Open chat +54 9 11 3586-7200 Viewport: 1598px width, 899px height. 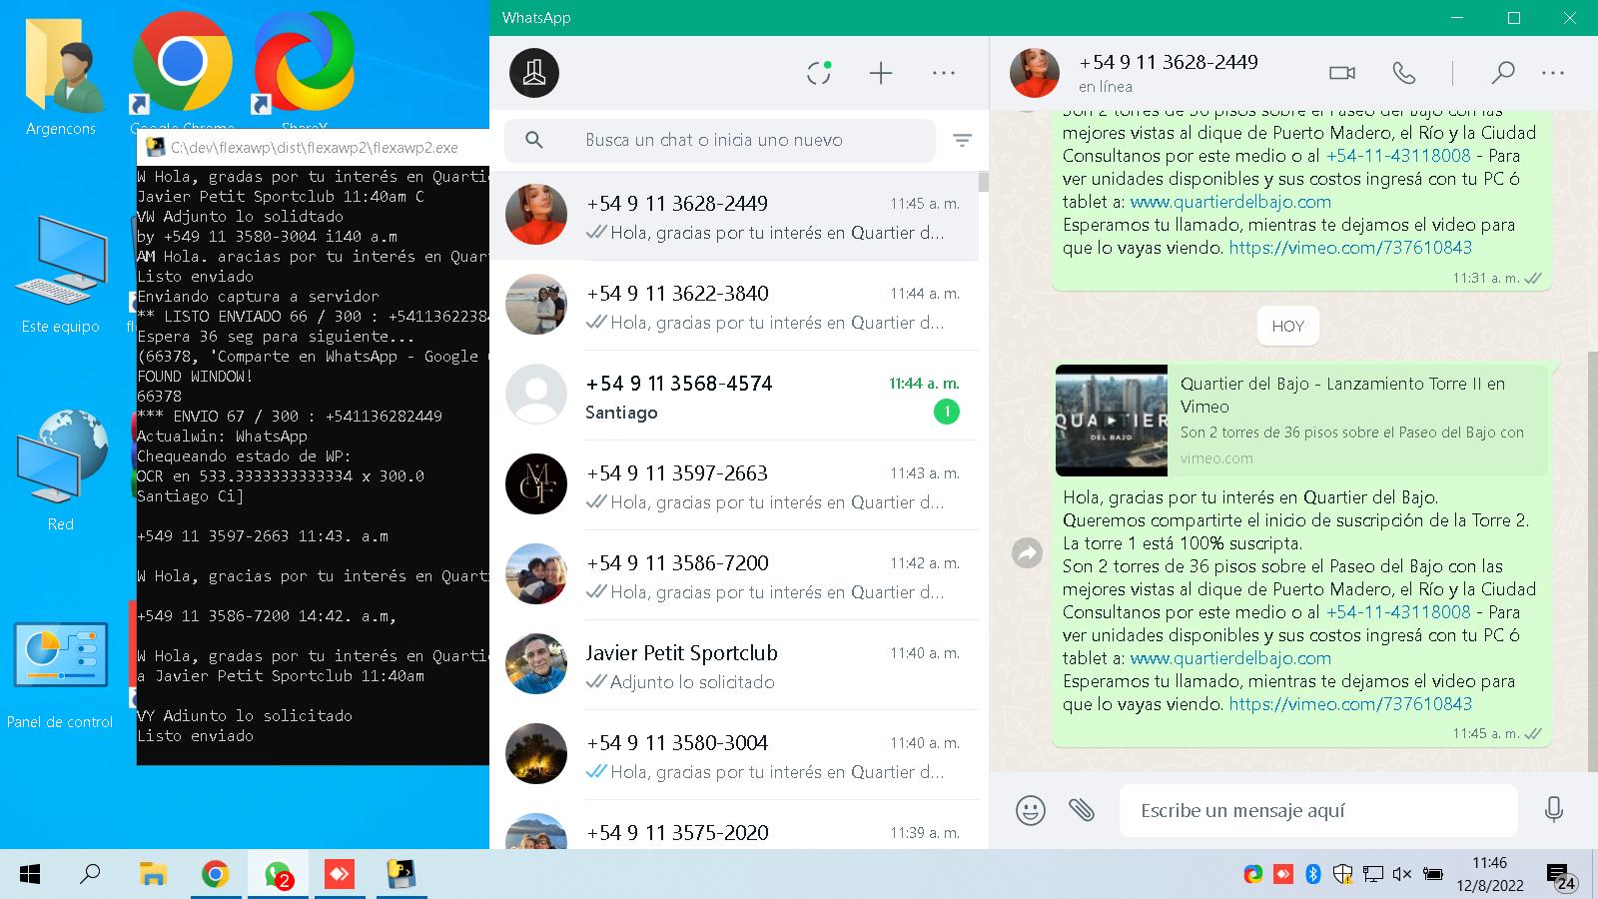tap(734, 575)
